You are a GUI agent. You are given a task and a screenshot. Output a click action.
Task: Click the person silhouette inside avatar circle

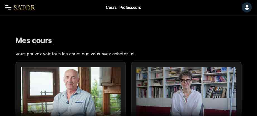click(247, 7)
